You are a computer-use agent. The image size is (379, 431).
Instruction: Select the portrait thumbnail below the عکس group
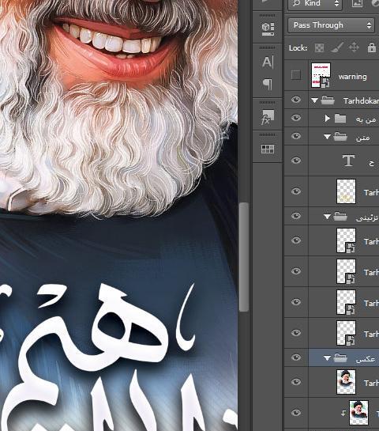click(x=347, y=382)
